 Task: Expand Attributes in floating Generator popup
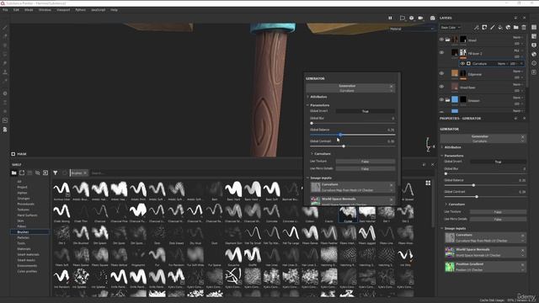point(308,97)
